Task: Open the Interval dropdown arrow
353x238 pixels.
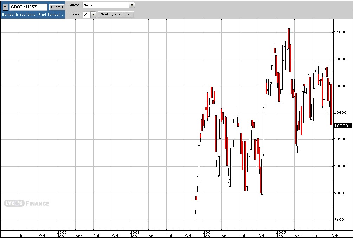Action: point(93,15)
